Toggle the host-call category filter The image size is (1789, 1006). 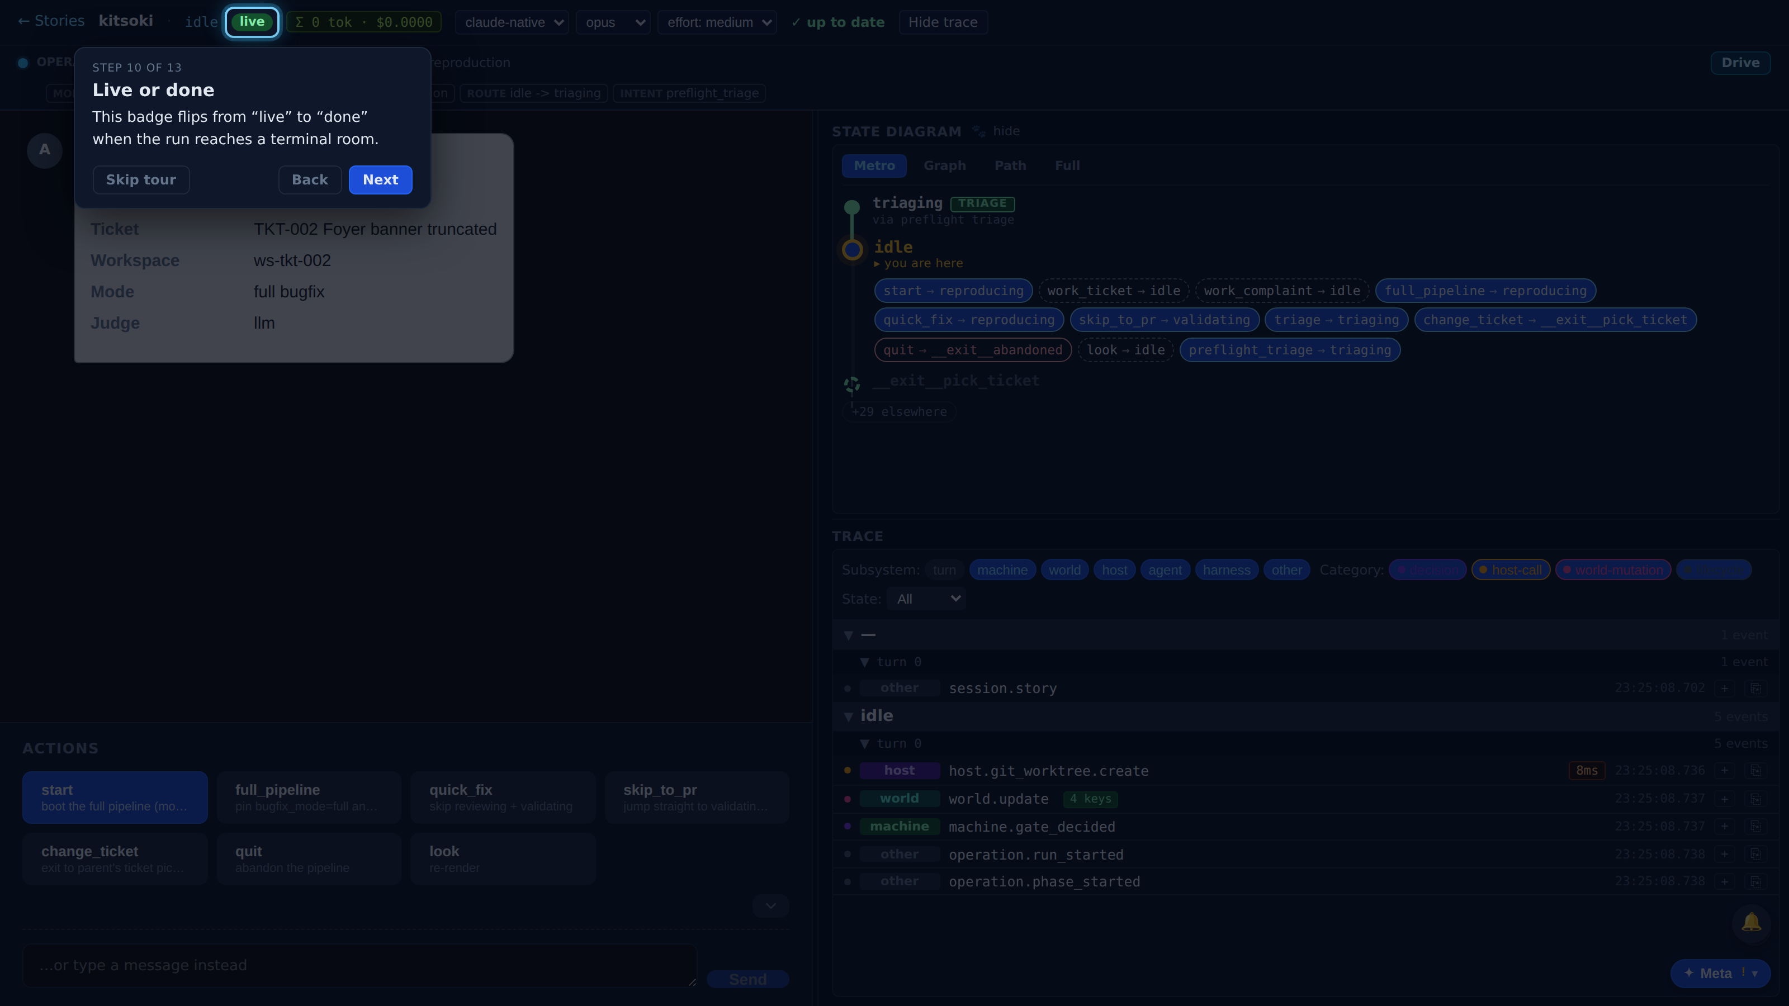tap(1511, 570)
